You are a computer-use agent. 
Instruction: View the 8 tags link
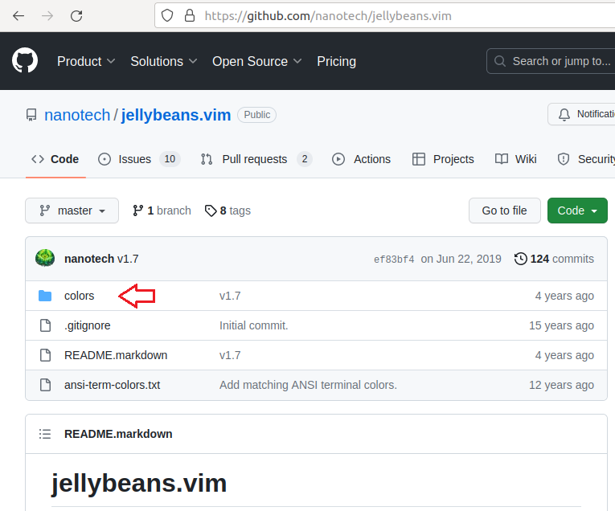coord(228,211)
